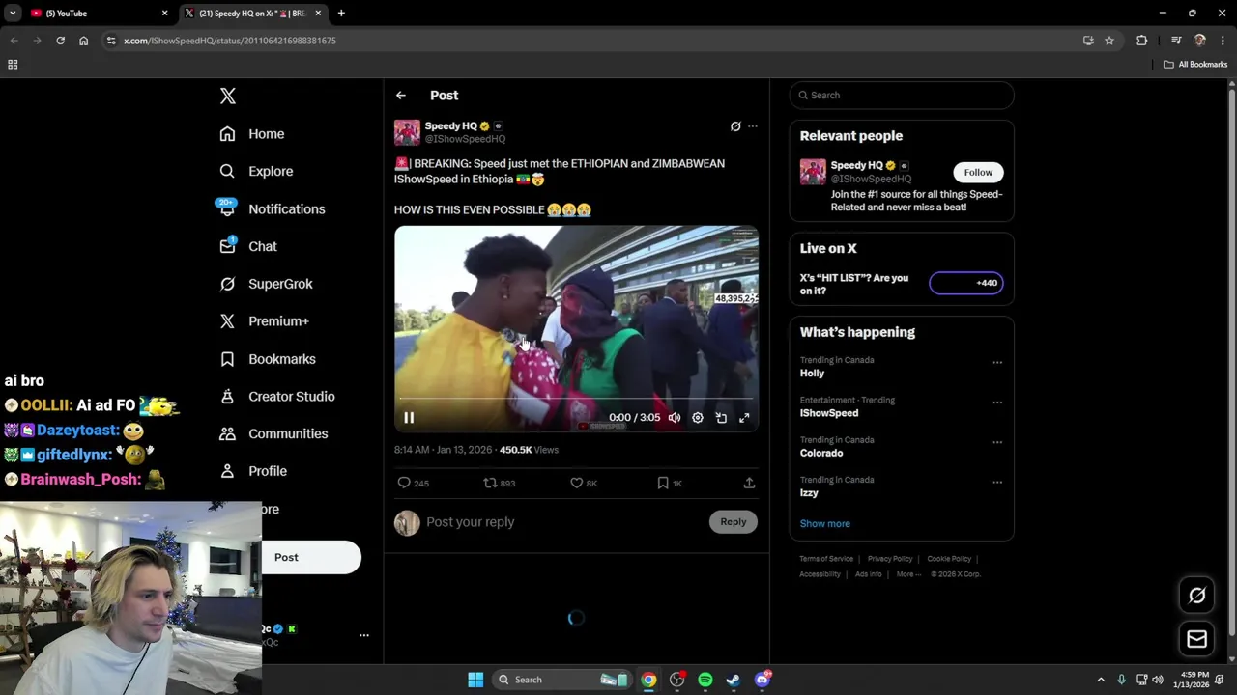Click Show more under What's happening

[825, 524]
